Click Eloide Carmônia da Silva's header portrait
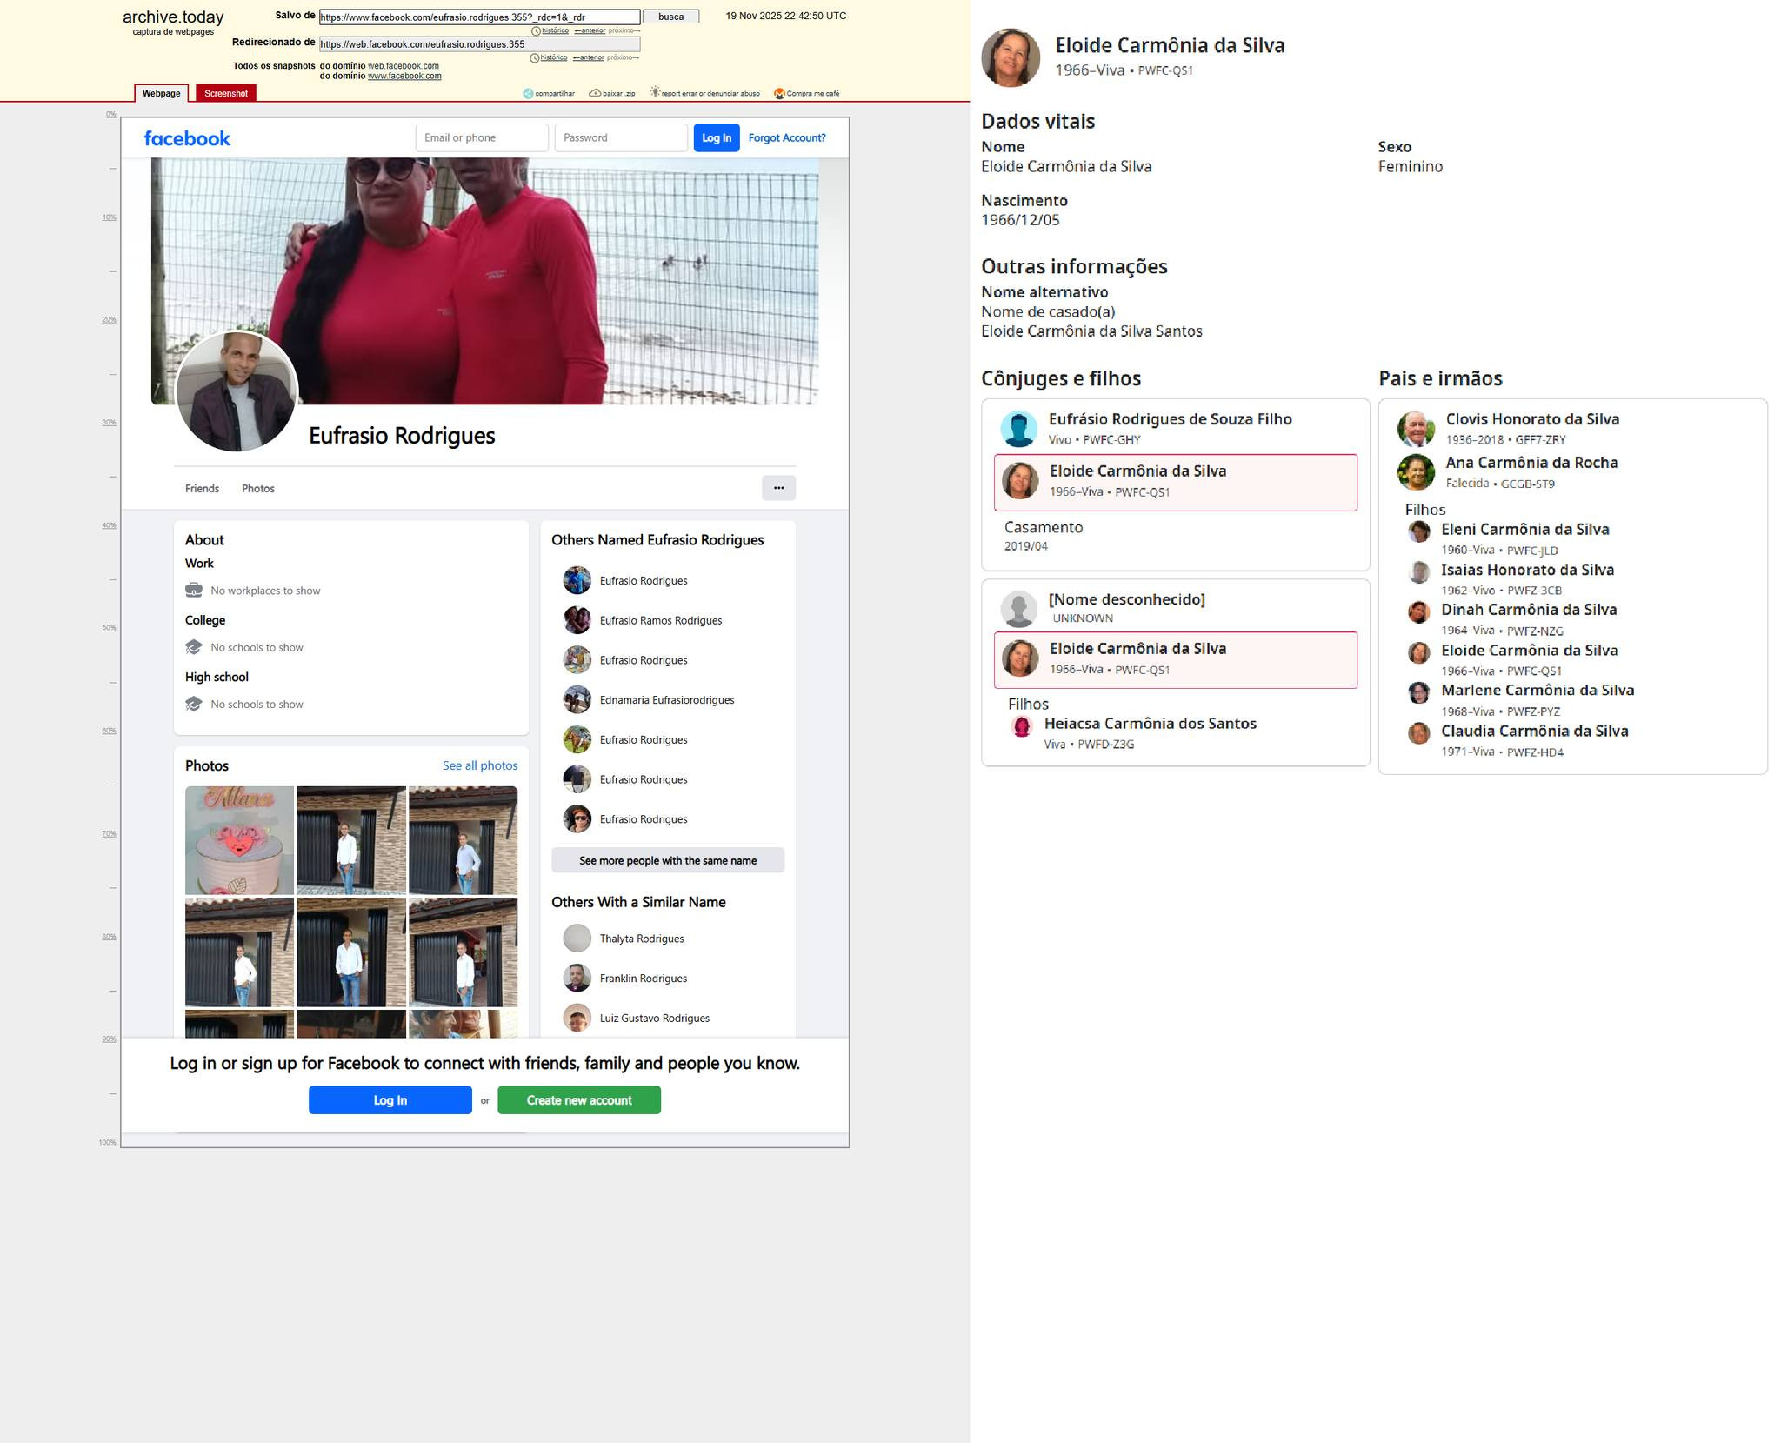Image resolution: width=1781 pixels, height=1443 pixels. (1011, 58)
